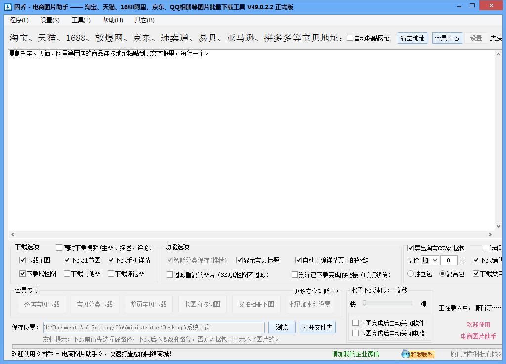Uncheck 导出淘宝CSV数据包

(410, 248)
